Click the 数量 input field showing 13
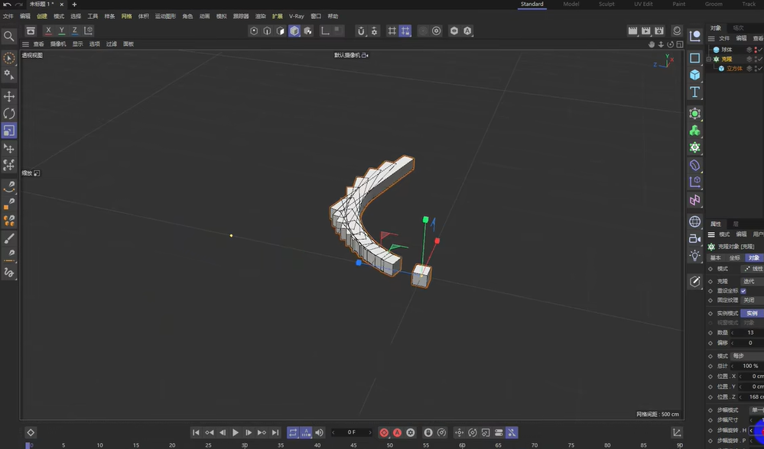Image resolution: width=764 pixels, height=449 pixels. [x=752, y=331]
